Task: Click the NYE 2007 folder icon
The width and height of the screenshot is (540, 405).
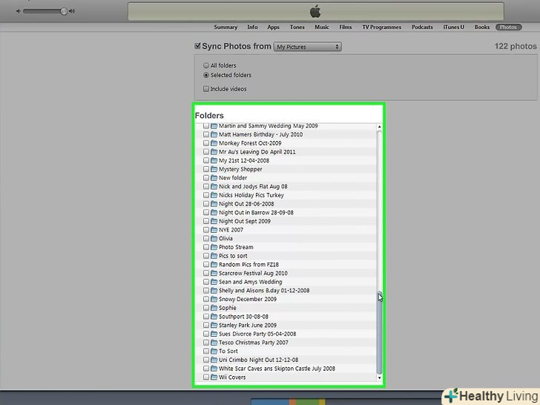Action: point(214,230)
